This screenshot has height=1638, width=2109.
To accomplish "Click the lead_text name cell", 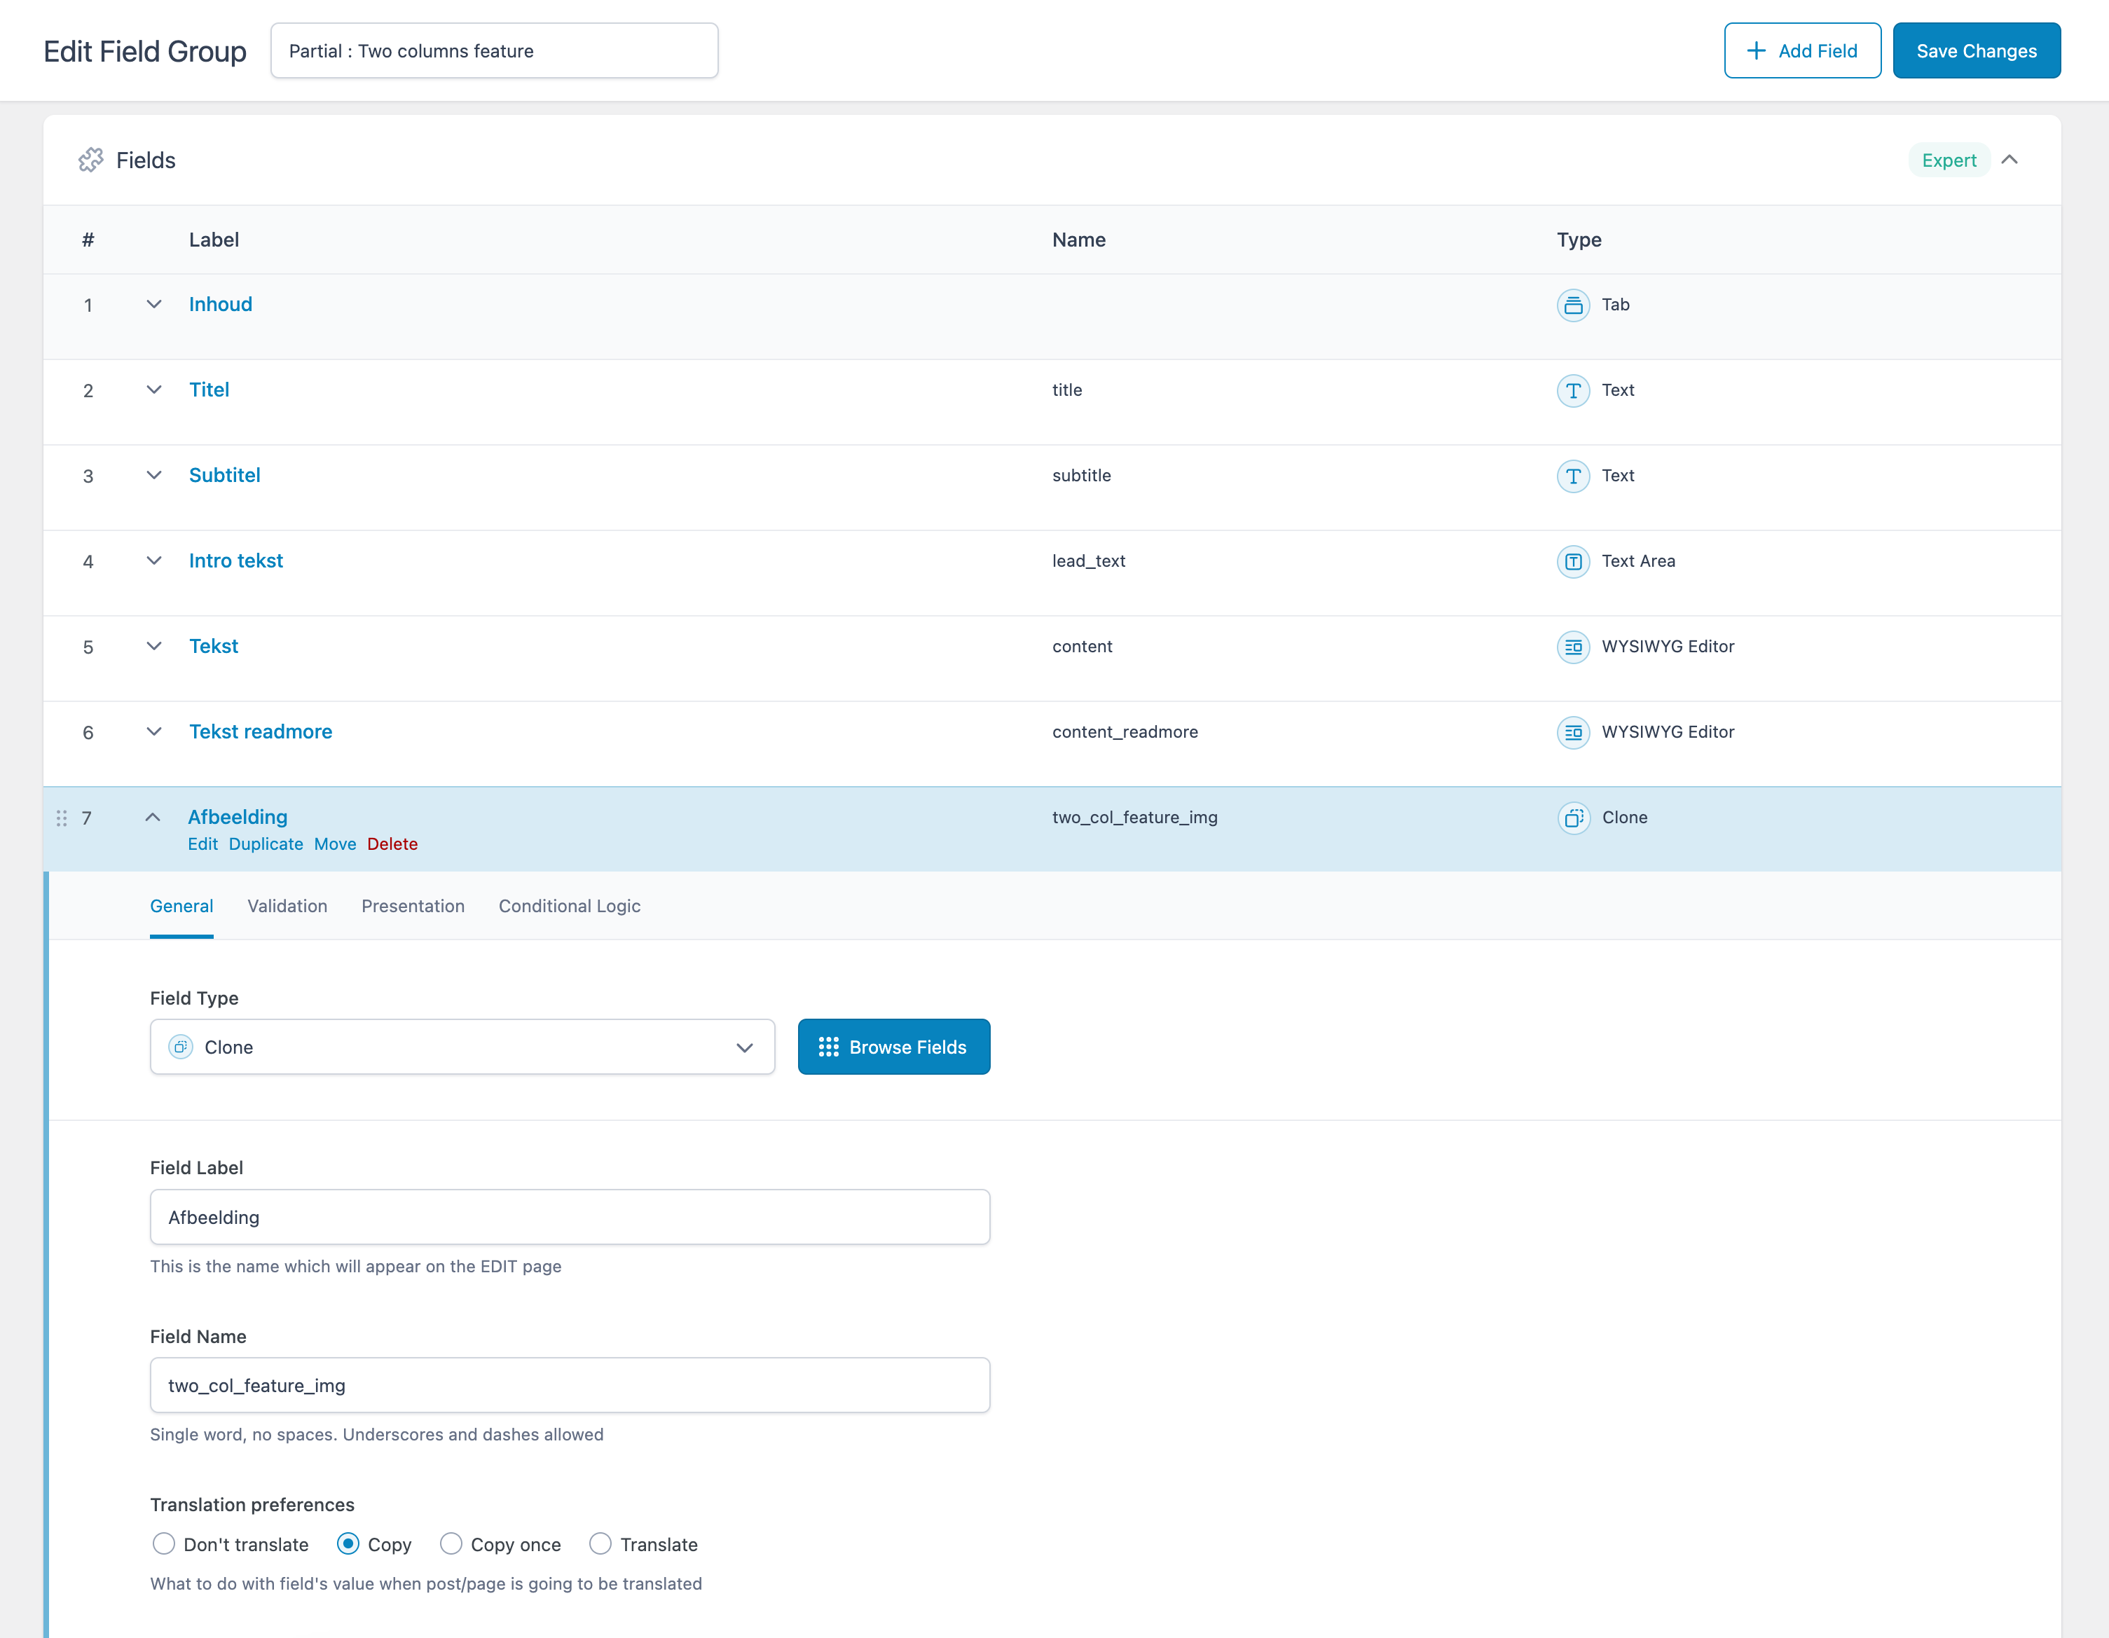I will click(x=1088, y=561).
